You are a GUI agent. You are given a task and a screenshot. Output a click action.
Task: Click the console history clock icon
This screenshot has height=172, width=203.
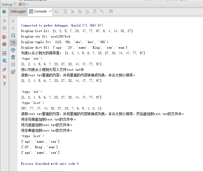point(13,72)
